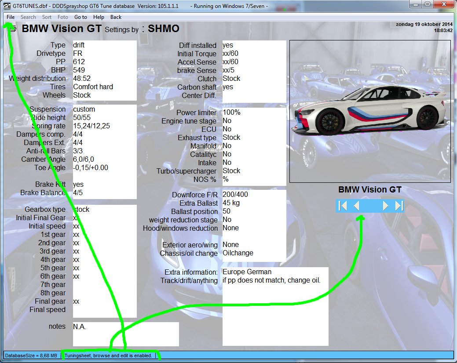Click the Extra Ballast value "45 kg"

(231, 203)
